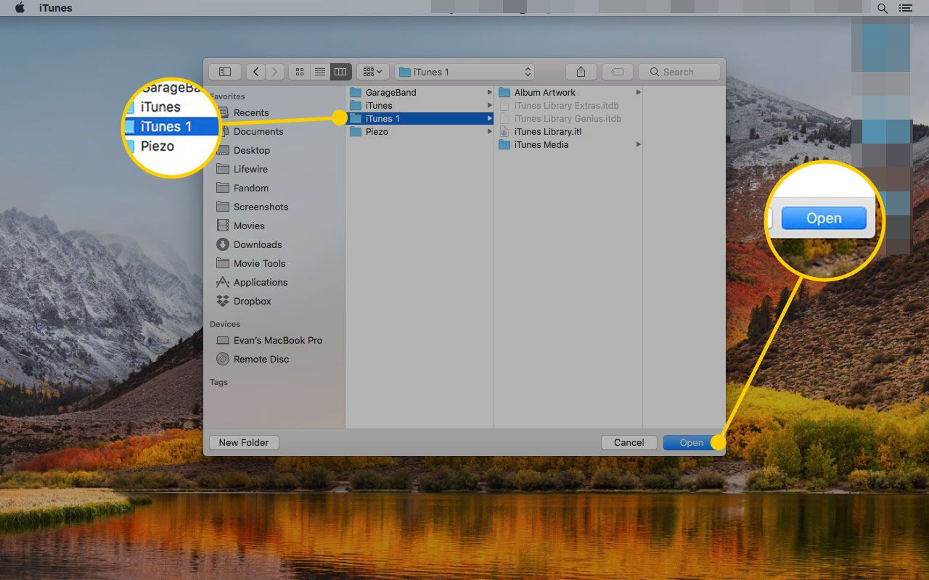The image size is (929, 580).
Task: Click the Applications icon in sidebar
Action: point(223,282)
